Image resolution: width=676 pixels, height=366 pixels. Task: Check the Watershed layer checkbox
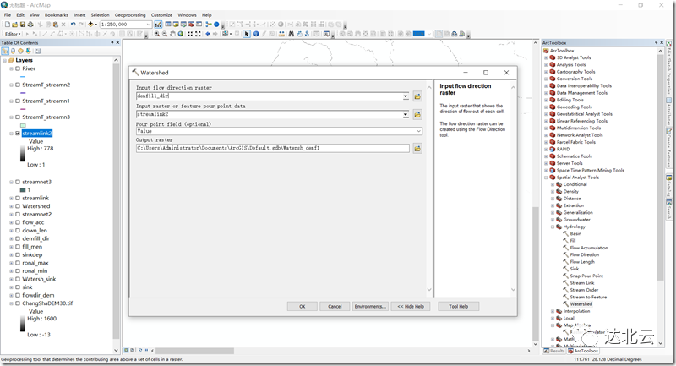click(18, 206)
